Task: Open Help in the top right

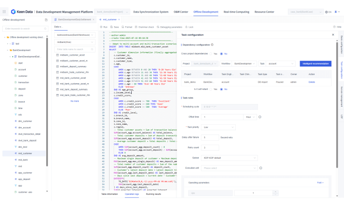Action: coord(337,27)
